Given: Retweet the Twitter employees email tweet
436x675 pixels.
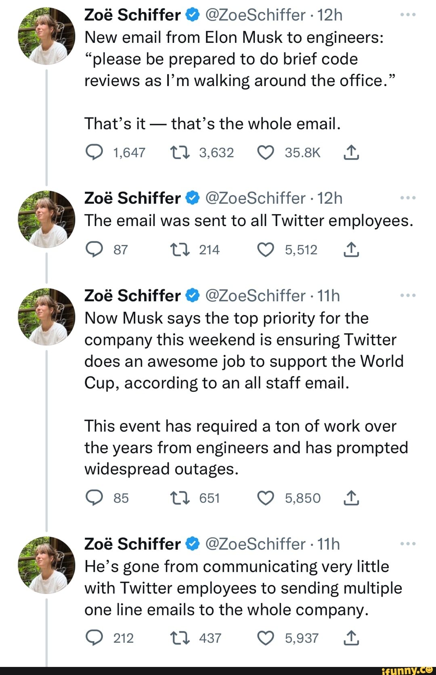Looking at the screenshot, I should click(180, 250).
